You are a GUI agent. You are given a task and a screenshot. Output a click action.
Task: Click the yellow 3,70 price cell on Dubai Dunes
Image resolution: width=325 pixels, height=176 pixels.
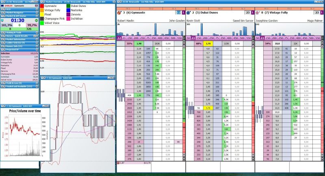coord(208,43)
